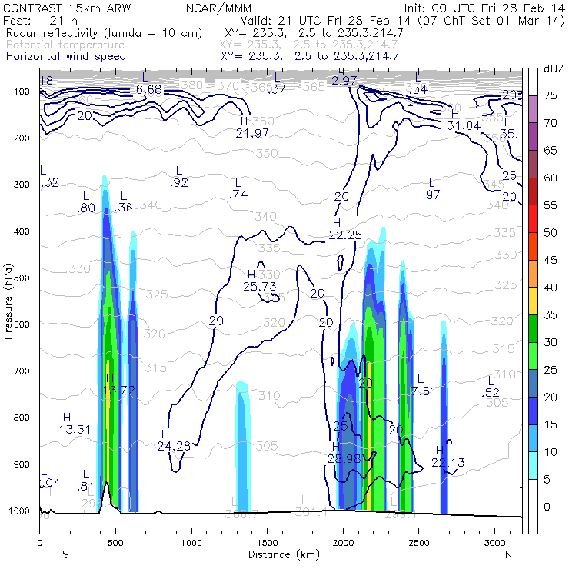Click the "Valid: 21 UTC Fri 28 Feb 14" line
The width and height of the screenshot is (569, 569).
(x=325, y=20)
